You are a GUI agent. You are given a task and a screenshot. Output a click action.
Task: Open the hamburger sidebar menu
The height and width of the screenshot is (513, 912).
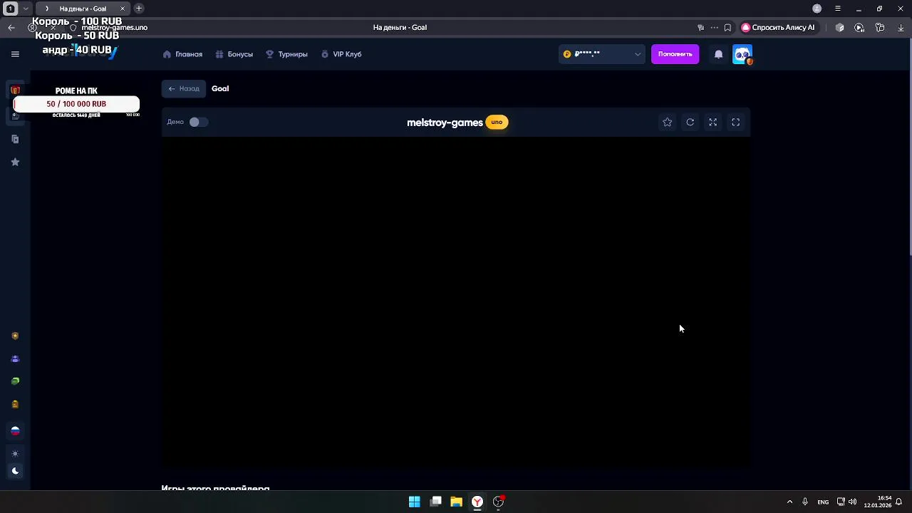coord(15,54)
